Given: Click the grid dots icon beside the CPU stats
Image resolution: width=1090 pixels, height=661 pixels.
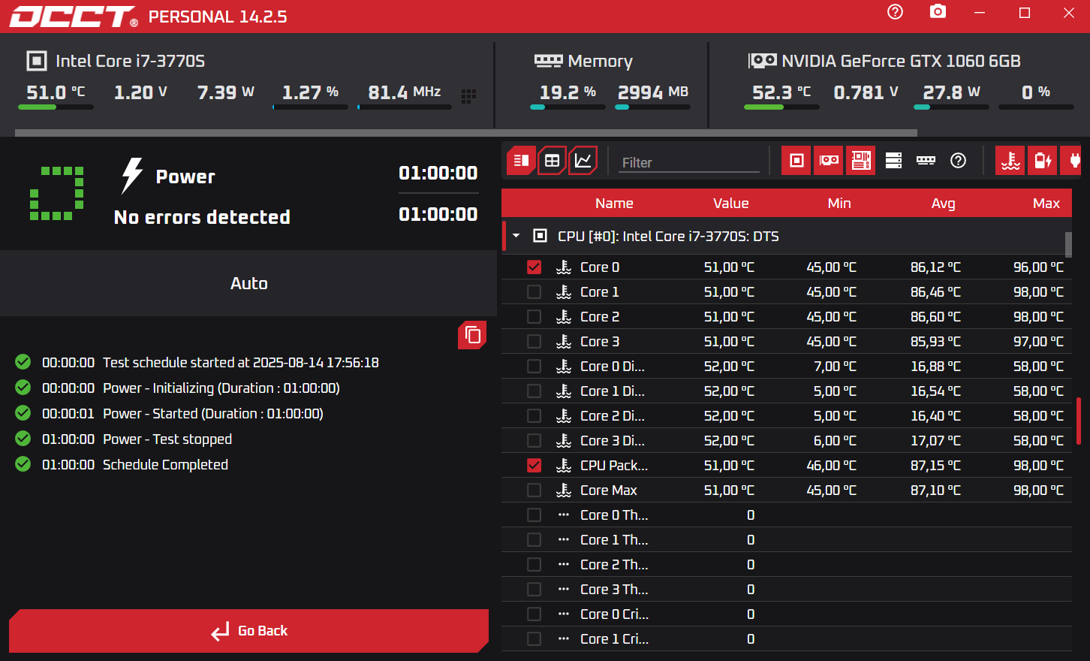Looking at the screenshot, I should [x=468, y=96].
